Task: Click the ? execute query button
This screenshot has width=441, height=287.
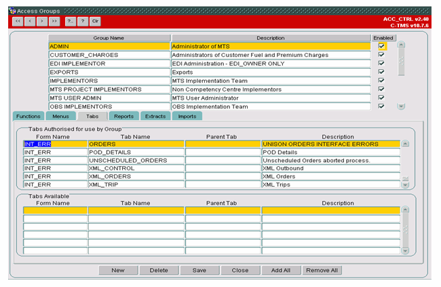Action: pos(83,21)
